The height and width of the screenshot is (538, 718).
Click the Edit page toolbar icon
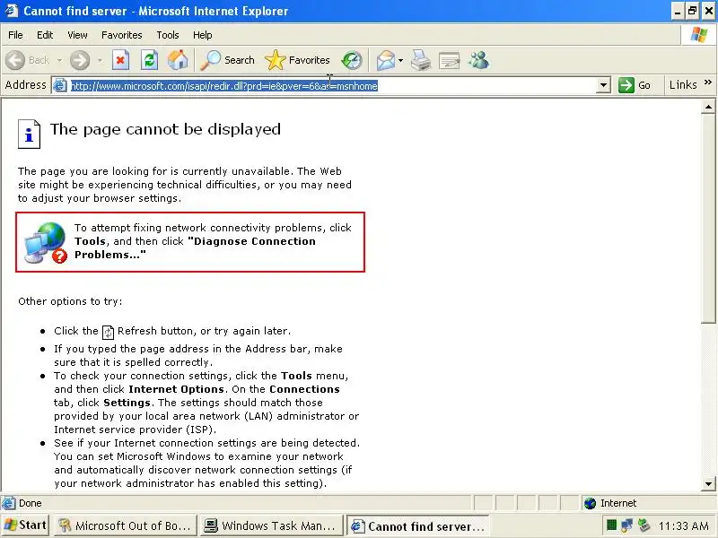[x=450, y=60]
